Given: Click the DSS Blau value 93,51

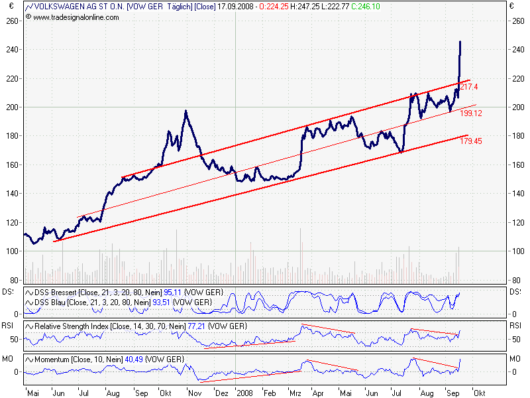Looking at the screenshot, I should point(161,302).
